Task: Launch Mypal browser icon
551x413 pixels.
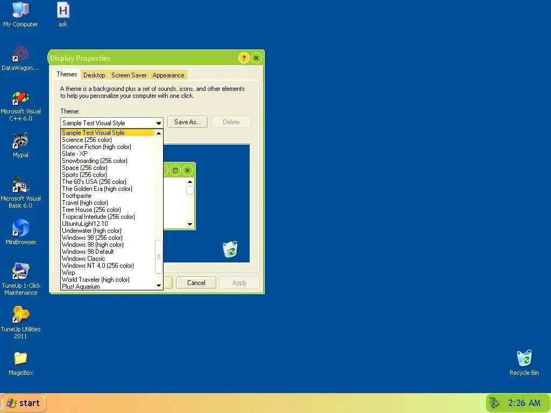Action: coord(20,145)
